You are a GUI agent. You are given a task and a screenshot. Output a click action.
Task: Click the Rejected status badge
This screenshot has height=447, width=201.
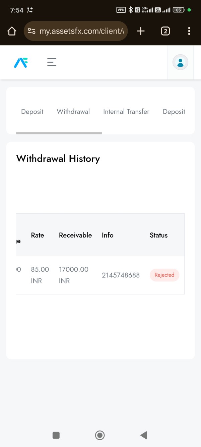click(x=164, y=275)
